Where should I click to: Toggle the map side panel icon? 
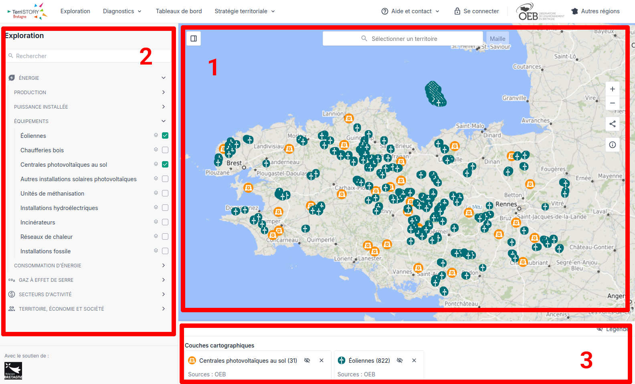(x=194, y=38)
